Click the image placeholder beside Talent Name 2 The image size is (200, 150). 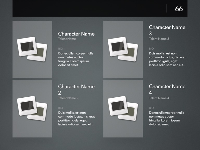(x=32, y=109)
